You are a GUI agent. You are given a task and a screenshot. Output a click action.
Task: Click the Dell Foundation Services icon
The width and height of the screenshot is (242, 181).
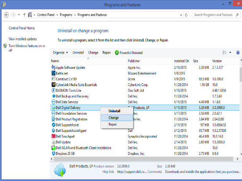53,113
